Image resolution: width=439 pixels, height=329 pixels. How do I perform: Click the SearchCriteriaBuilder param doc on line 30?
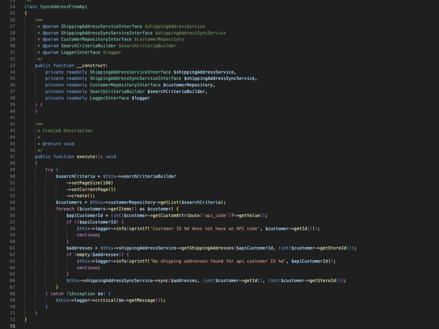[x=89, y=46]
